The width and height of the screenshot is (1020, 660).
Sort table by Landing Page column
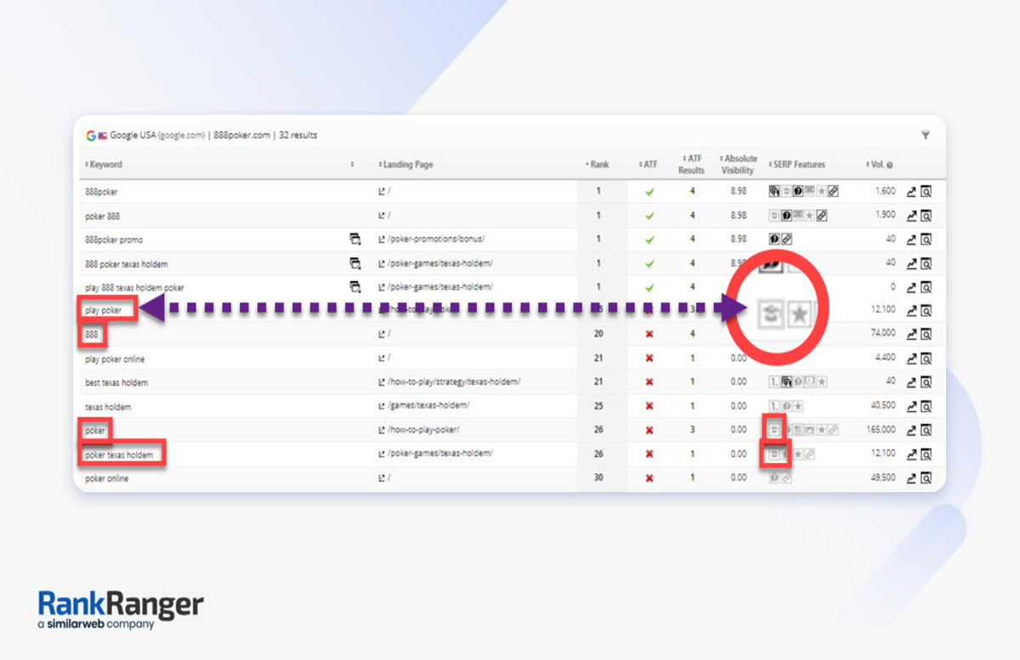click(405, 165)
